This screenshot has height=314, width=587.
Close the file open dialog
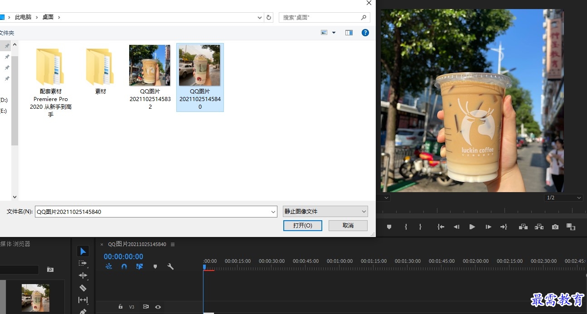pos(369,3)
